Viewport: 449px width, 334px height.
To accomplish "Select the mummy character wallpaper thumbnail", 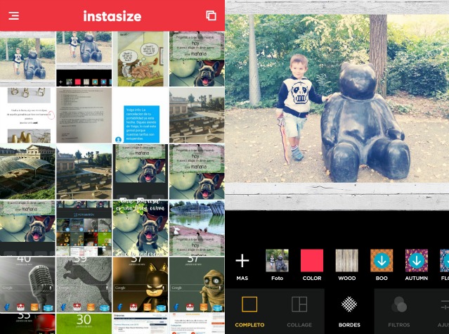I will pyautogui.click(x=197, y=285).
